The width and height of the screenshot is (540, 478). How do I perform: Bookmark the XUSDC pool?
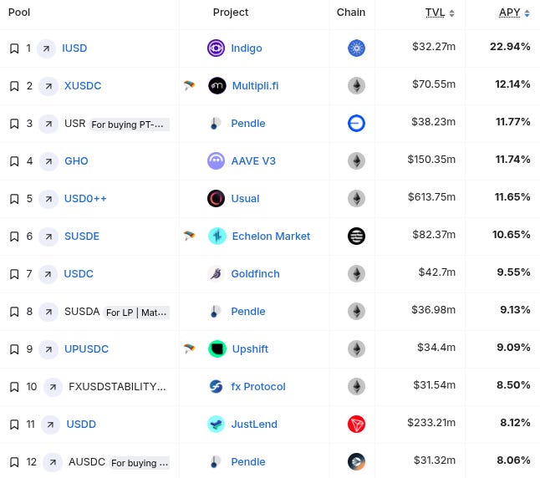coord(14,86)
